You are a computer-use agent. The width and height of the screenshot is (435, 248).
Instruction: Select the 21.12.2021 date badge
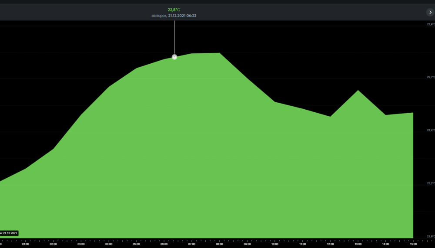9,233
